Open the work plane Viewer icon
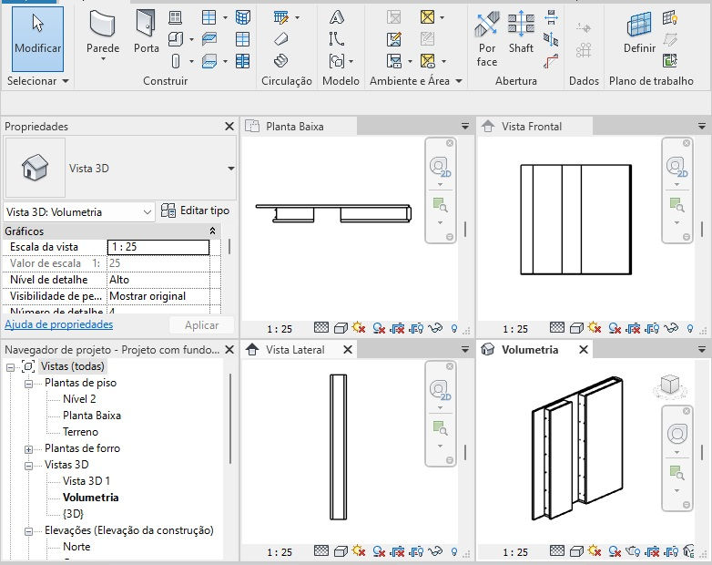Image resolution: width=712 pixels, height=565 pixels. (x=670, y=60)
